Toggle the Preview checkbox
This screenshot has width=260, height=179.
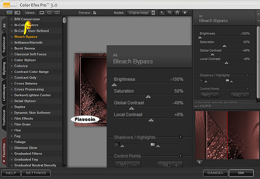[x=95, y=13]
